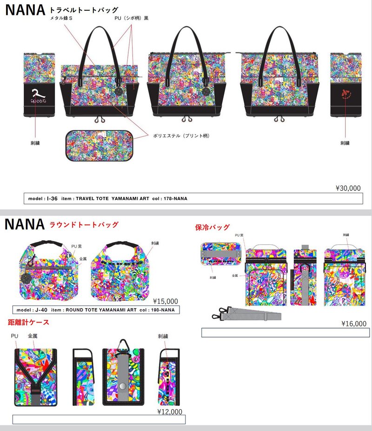Click the white RODDIO logo on left side panel
Screen dimensions: 372x431
click(x=39, y=96)
